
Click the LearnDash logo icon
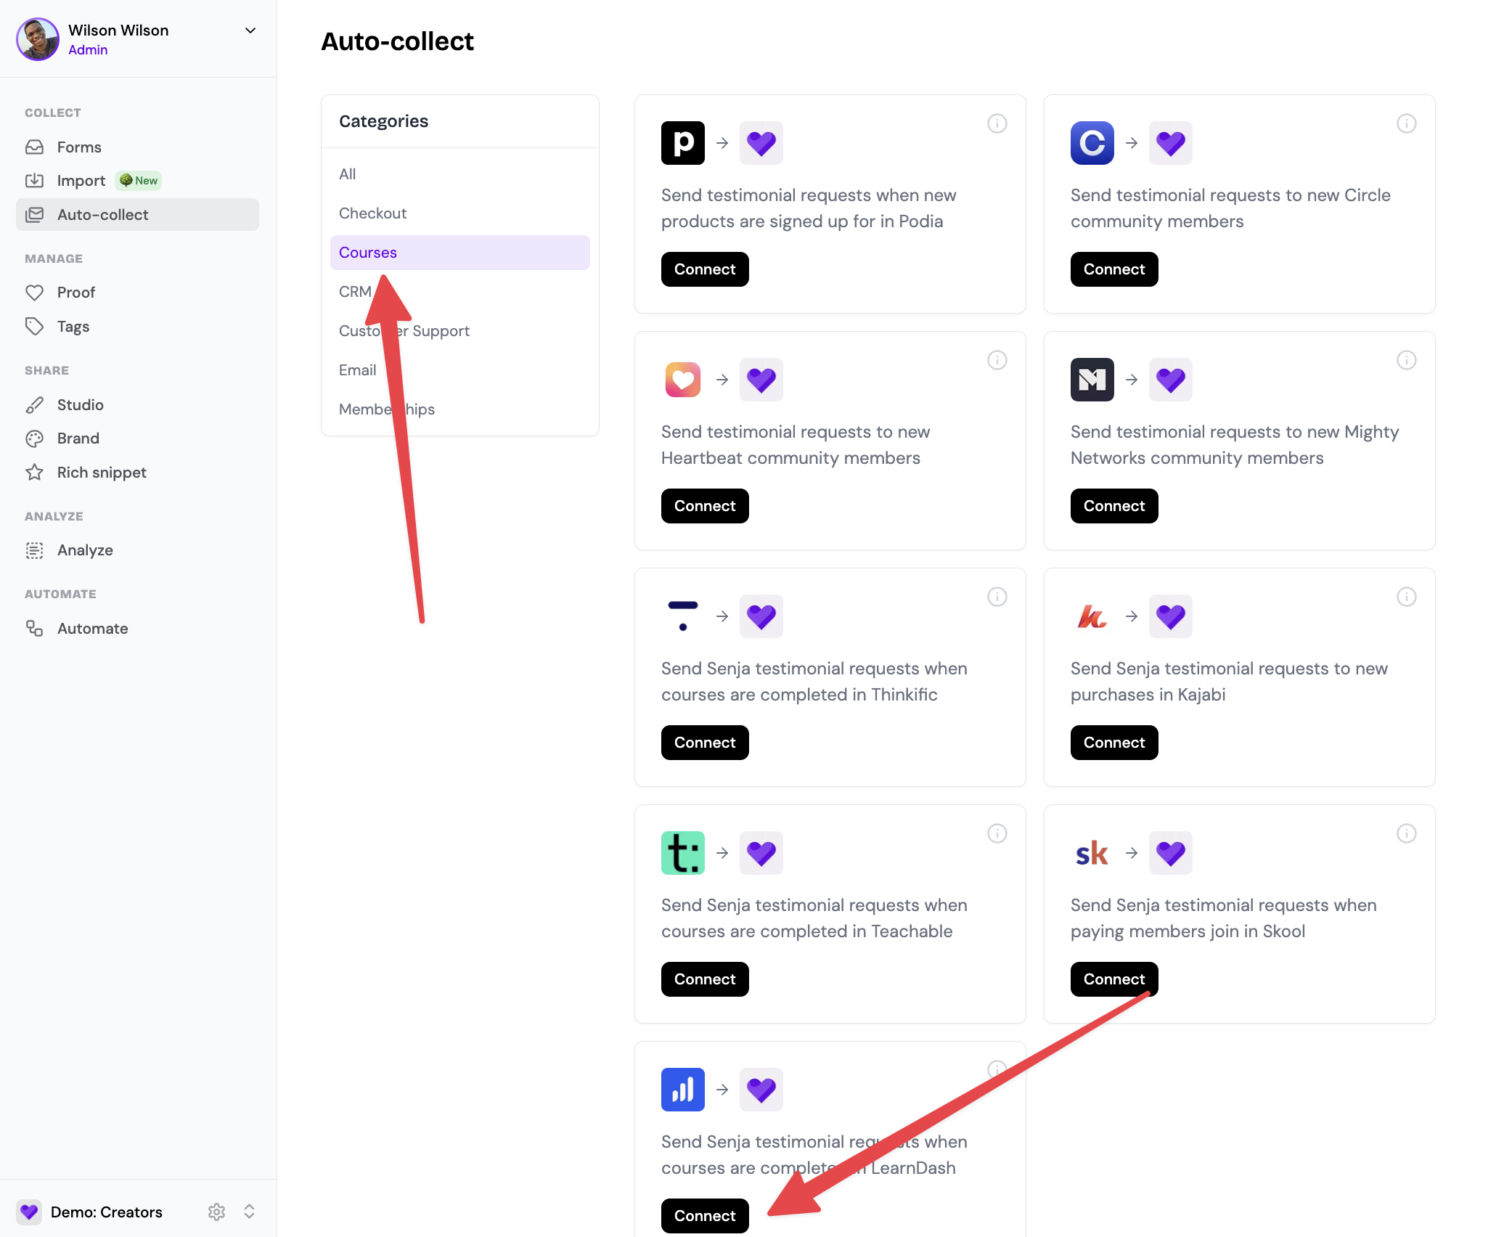[683, 1090]
